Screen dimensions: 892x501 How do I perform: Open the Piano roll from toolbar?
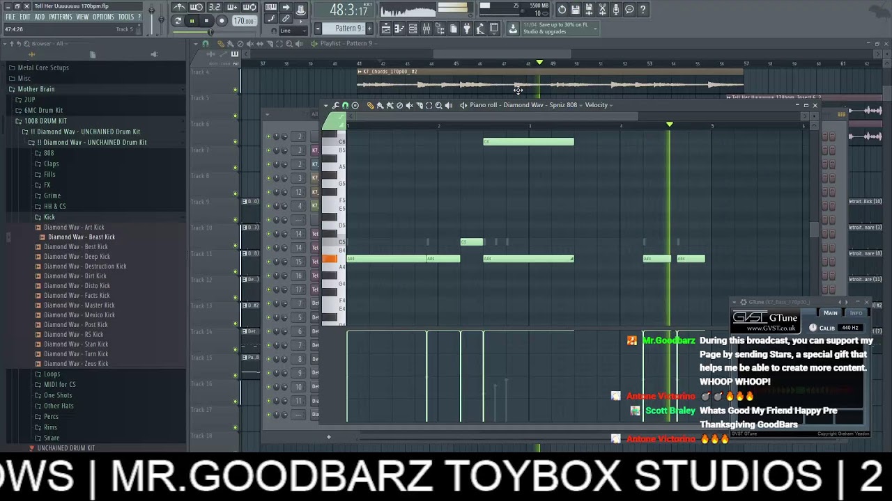[399, 29]
